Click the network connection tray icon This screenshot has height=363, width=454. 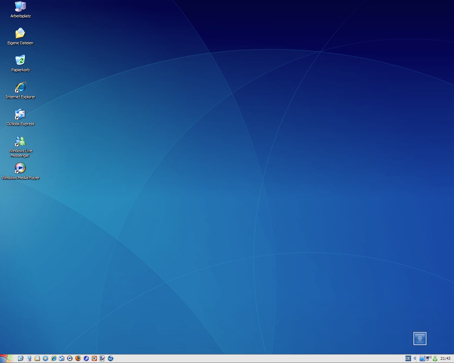(x=428, y=358)
